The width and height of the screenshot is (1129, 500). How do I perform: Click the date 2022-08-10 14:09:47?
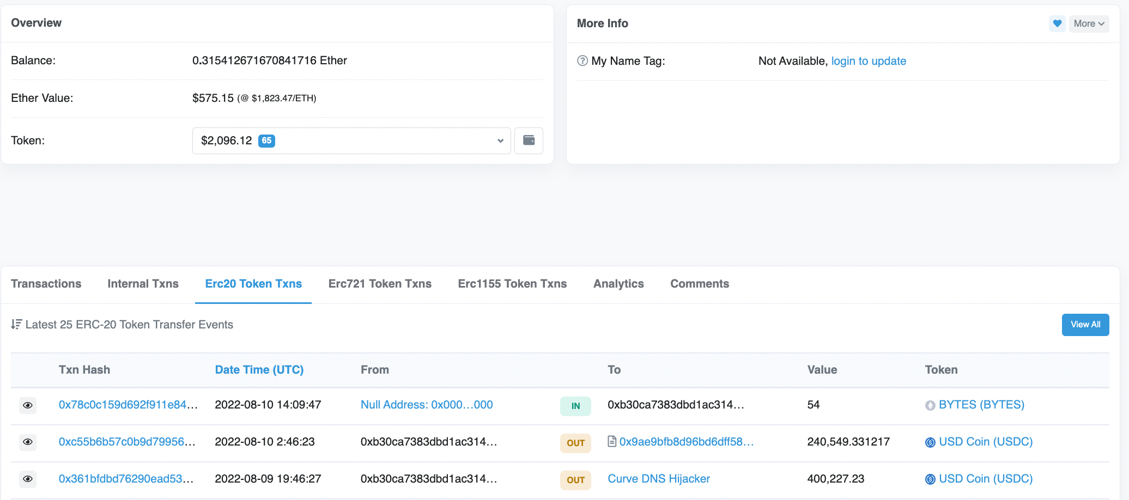click(268, 405)
